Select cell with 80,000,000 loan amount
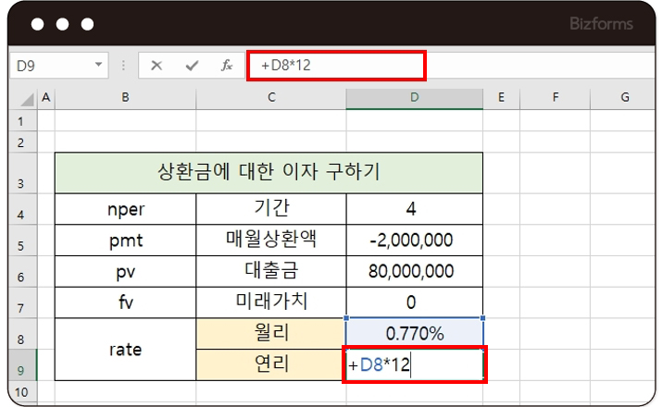The image size is (662, 407). click(x=414, y=271)
